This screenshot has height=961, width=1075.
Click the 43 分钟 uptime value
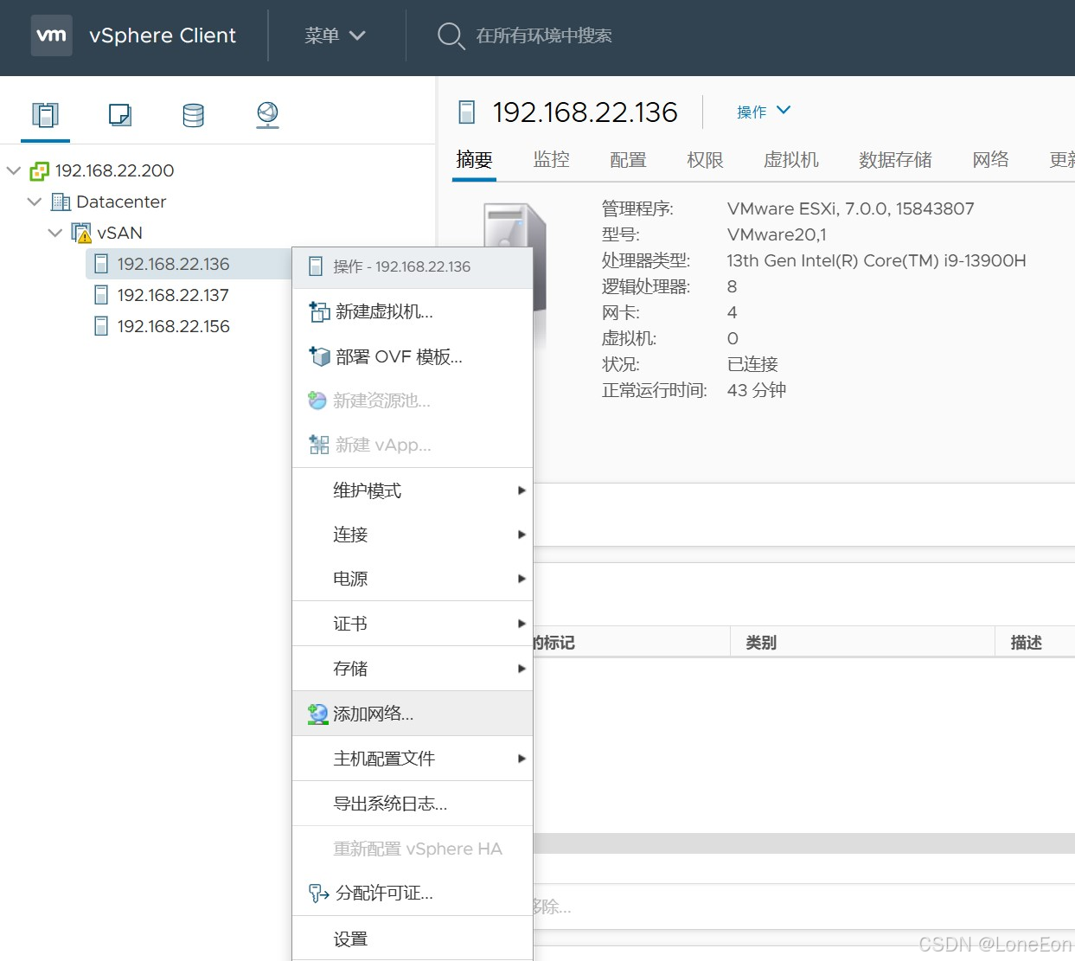point(756,390)
